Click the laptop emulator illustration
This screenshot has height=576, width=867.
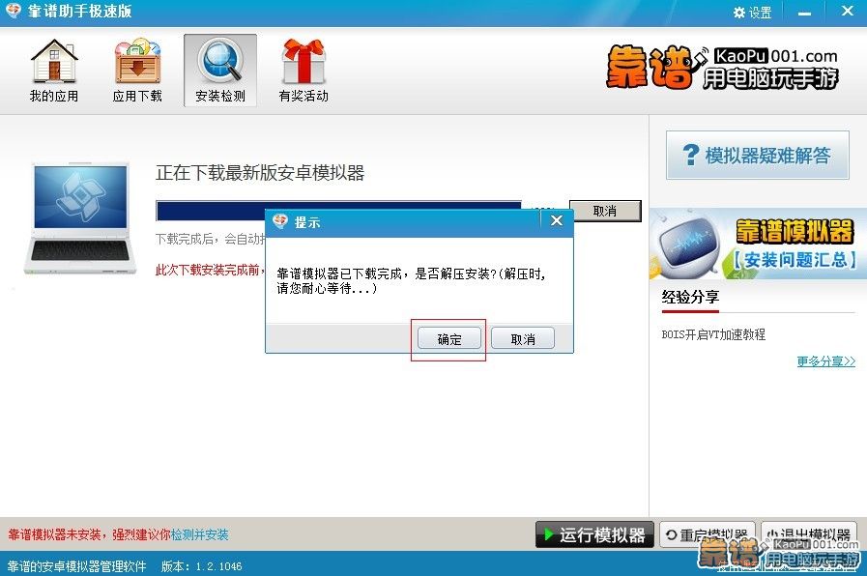[x=80, y=217]
